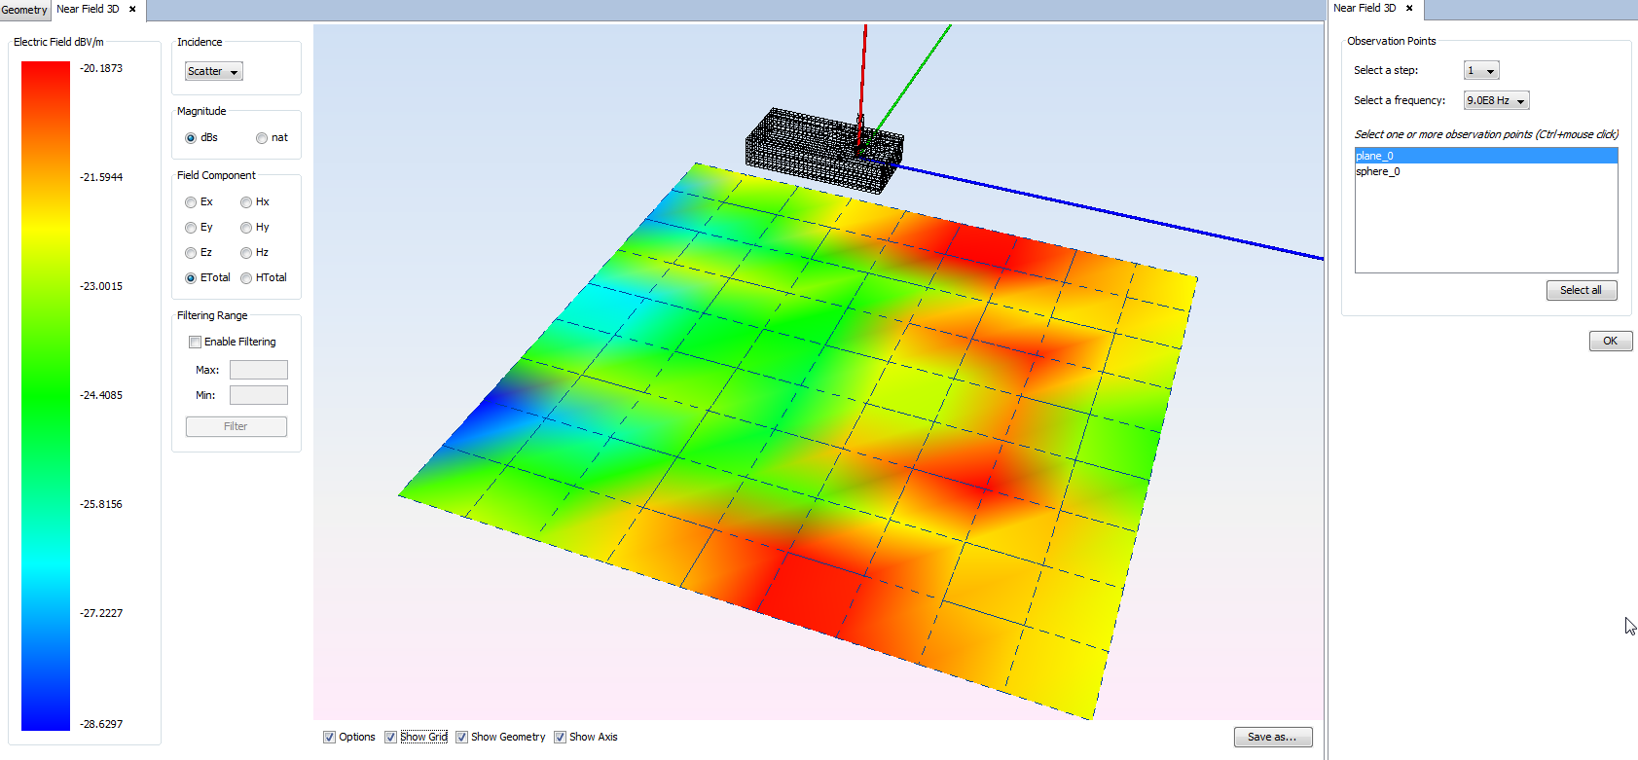Select sphere_0 observation point
1638x760 pixels.
tap(1378, 171)
